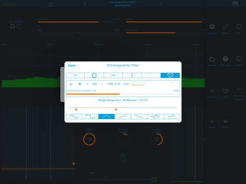Select the sine LFO waveform
The height and width of the screenshot is (184, 246).
74,116
